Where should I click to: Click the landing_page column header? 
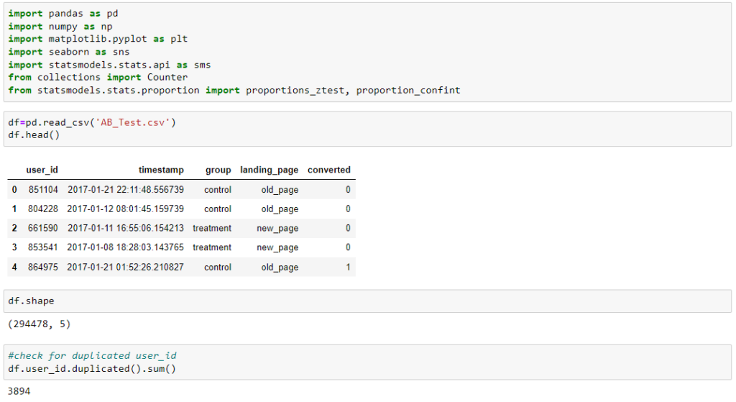269,170
